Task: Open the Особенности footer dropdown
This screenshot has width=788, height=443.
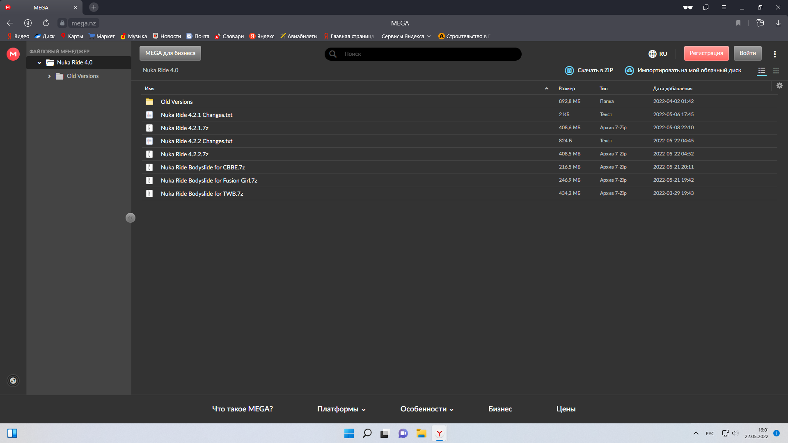Action: coord(426,409)
